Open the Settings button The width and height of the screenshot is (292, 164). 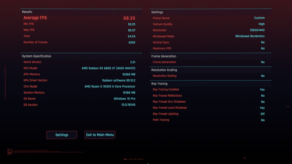[62, 135]
